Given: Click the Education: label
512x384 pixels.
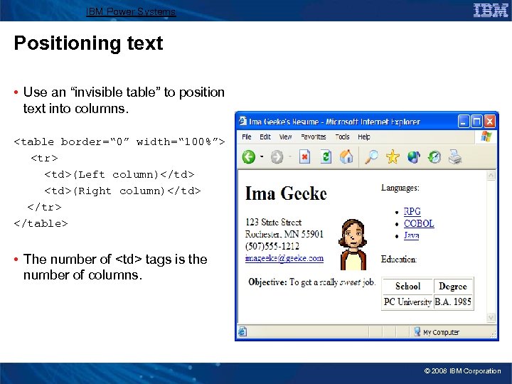Looking at the screenshot, I should coord(399,260).
